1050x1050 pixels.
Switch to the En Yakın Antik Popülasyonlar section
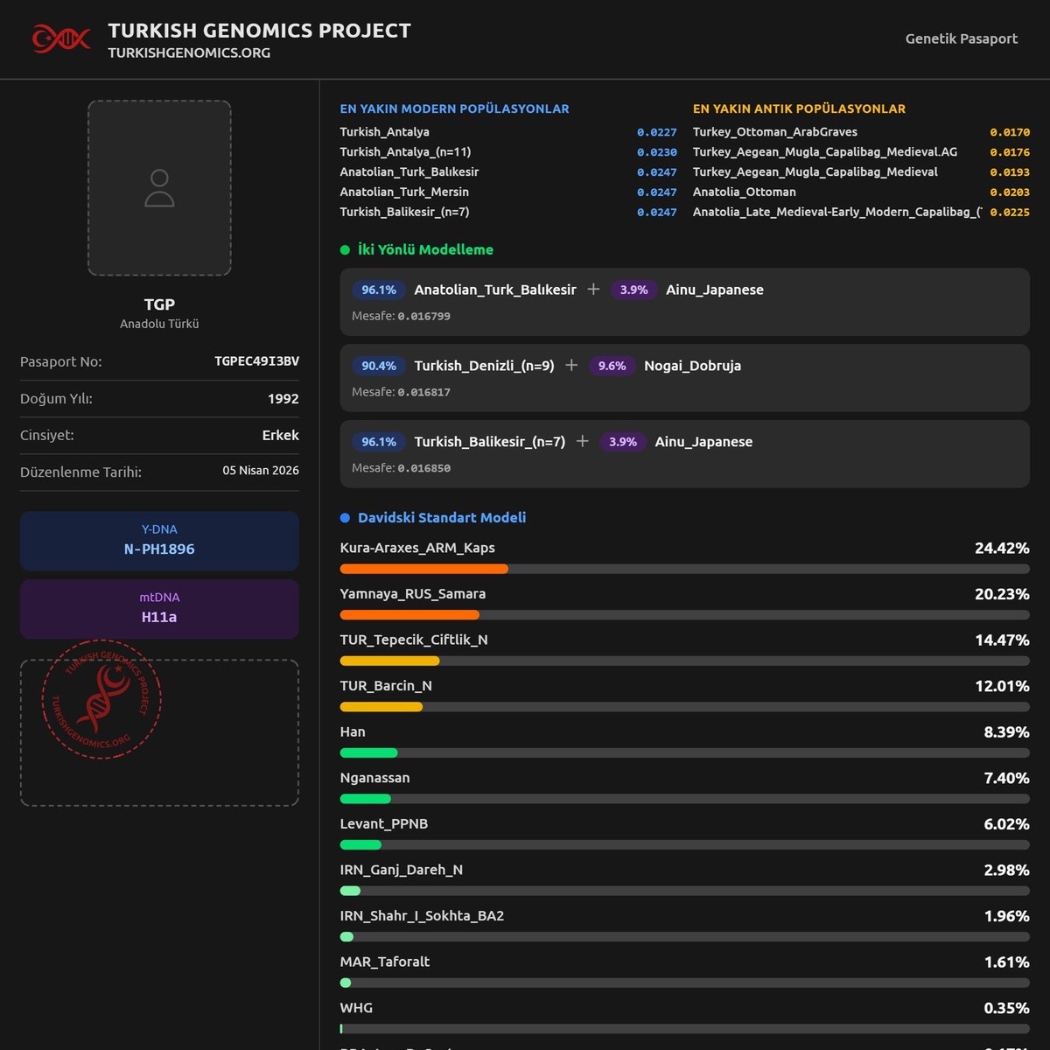point(799,108)
